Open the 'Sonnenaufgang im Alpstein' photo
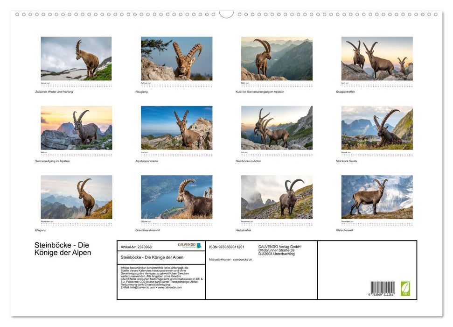453x327 pixels. (x=76, y=128)
